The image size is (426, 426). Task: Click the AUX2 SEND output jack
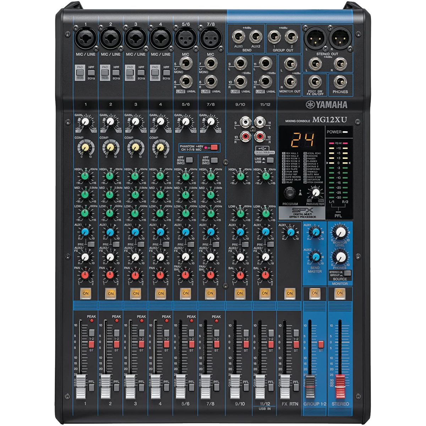(x=256, y=37)
